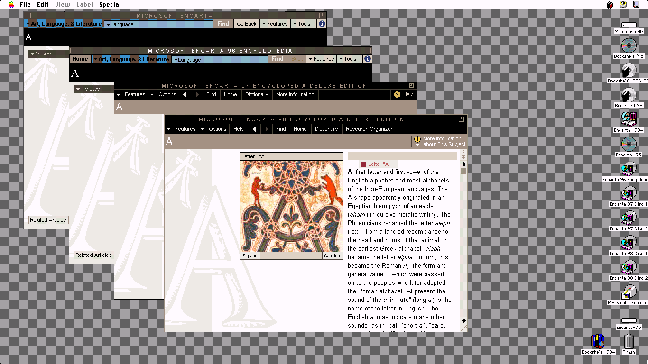Image resolution: width=648 pixels, height=364 pixels.
Task: Click scroll down arrow in Encarta 98 article
Action: pos(463,321)
